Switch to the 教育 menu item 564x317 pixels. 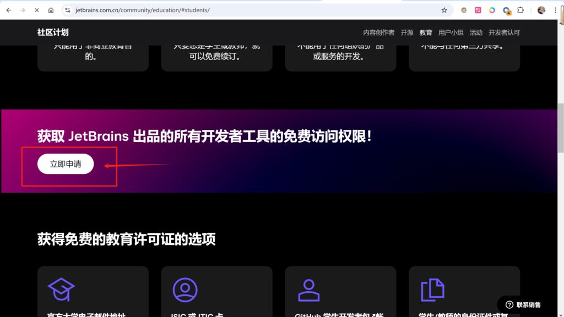click(x=426, y=32)
